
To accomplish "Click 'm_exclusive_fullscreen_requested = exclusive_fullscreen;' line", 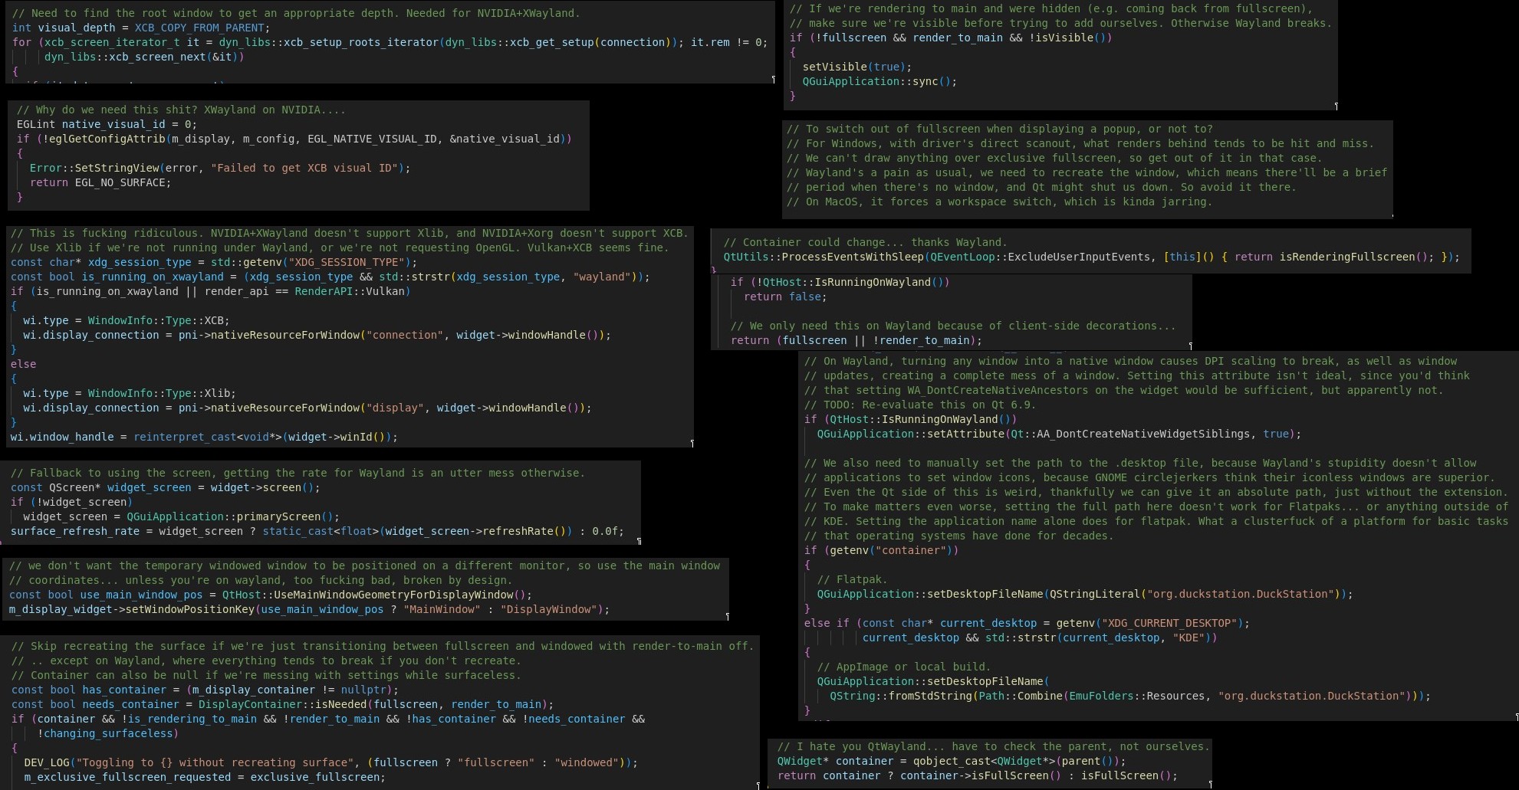I will tap(205, 777).
